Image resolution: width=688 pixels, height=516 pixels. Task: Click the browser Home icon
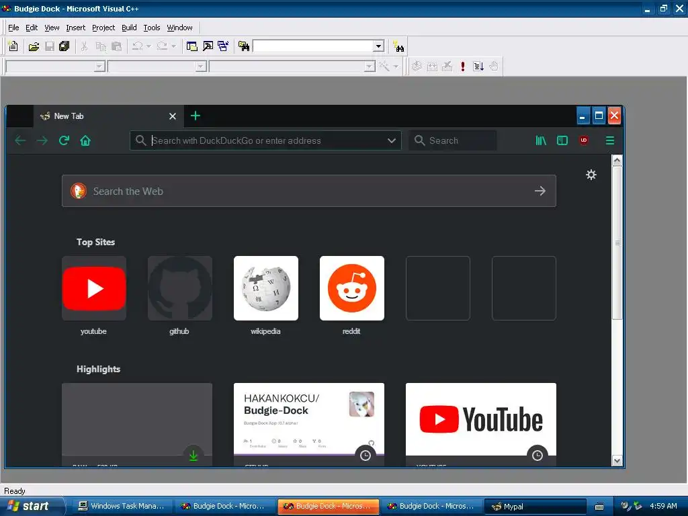tap(85, 140)
